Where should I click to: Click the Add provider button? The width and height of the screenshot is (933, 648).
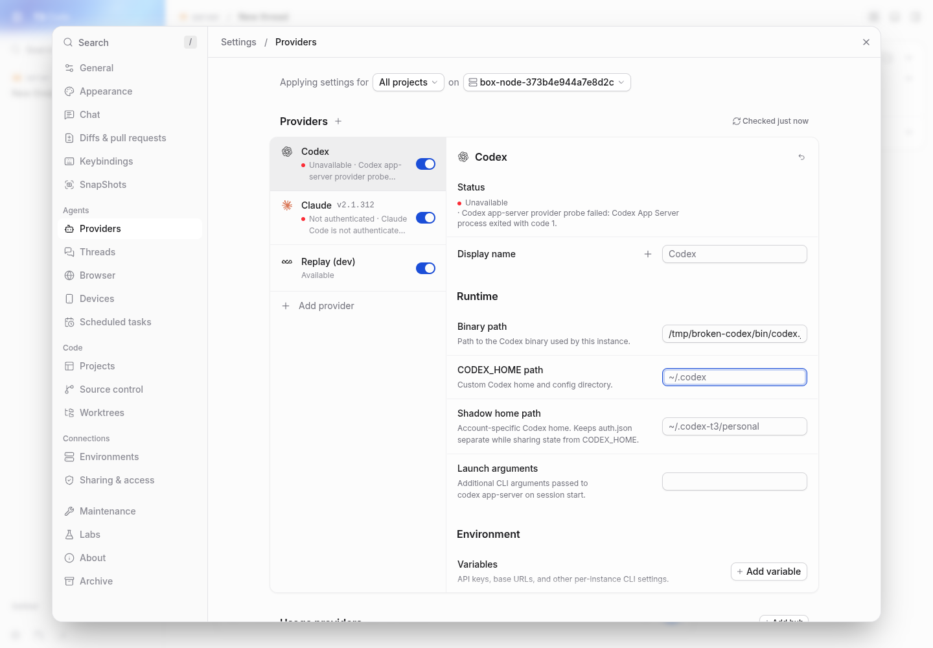[x=358, y=306]
